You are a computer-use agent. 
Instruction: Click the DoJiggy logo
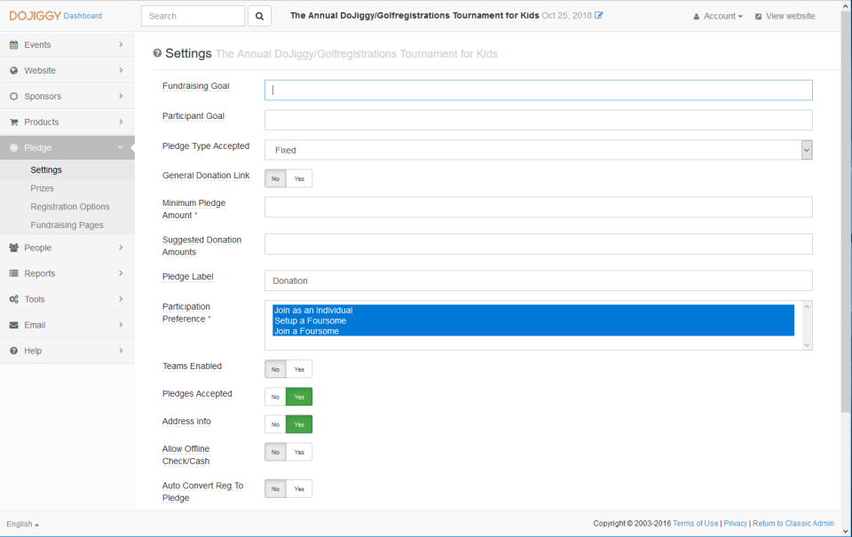pyautogui.click(x=35, y=16)
